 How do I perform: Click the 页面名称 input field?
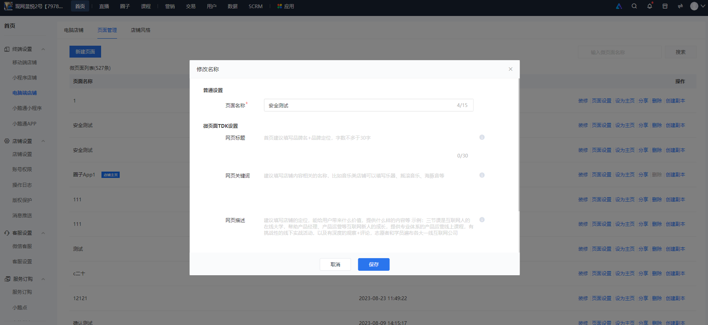(x=368, y=105)
